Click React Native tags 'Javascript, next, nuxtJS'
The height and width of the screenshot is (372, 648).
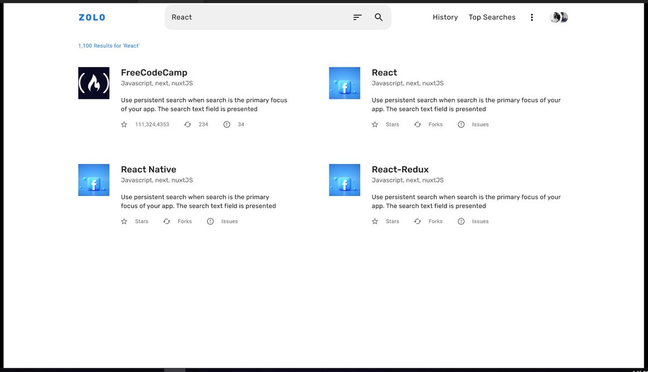pyautogui.click(x=157, y=180)
